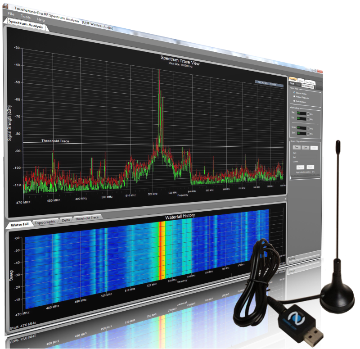Click the Start scan button

point(292,84)
